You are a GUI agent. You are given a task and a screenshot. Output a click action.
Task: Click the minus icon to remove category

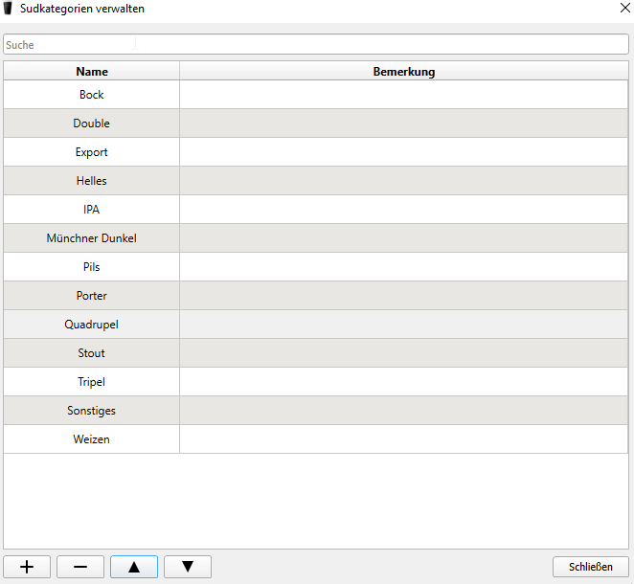point(80,567)
